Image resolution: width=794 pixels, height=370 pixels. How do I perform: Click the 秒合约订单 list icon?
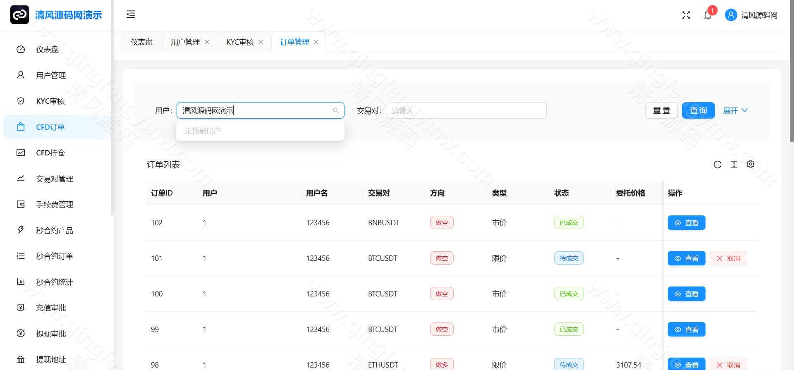(21, 256)
